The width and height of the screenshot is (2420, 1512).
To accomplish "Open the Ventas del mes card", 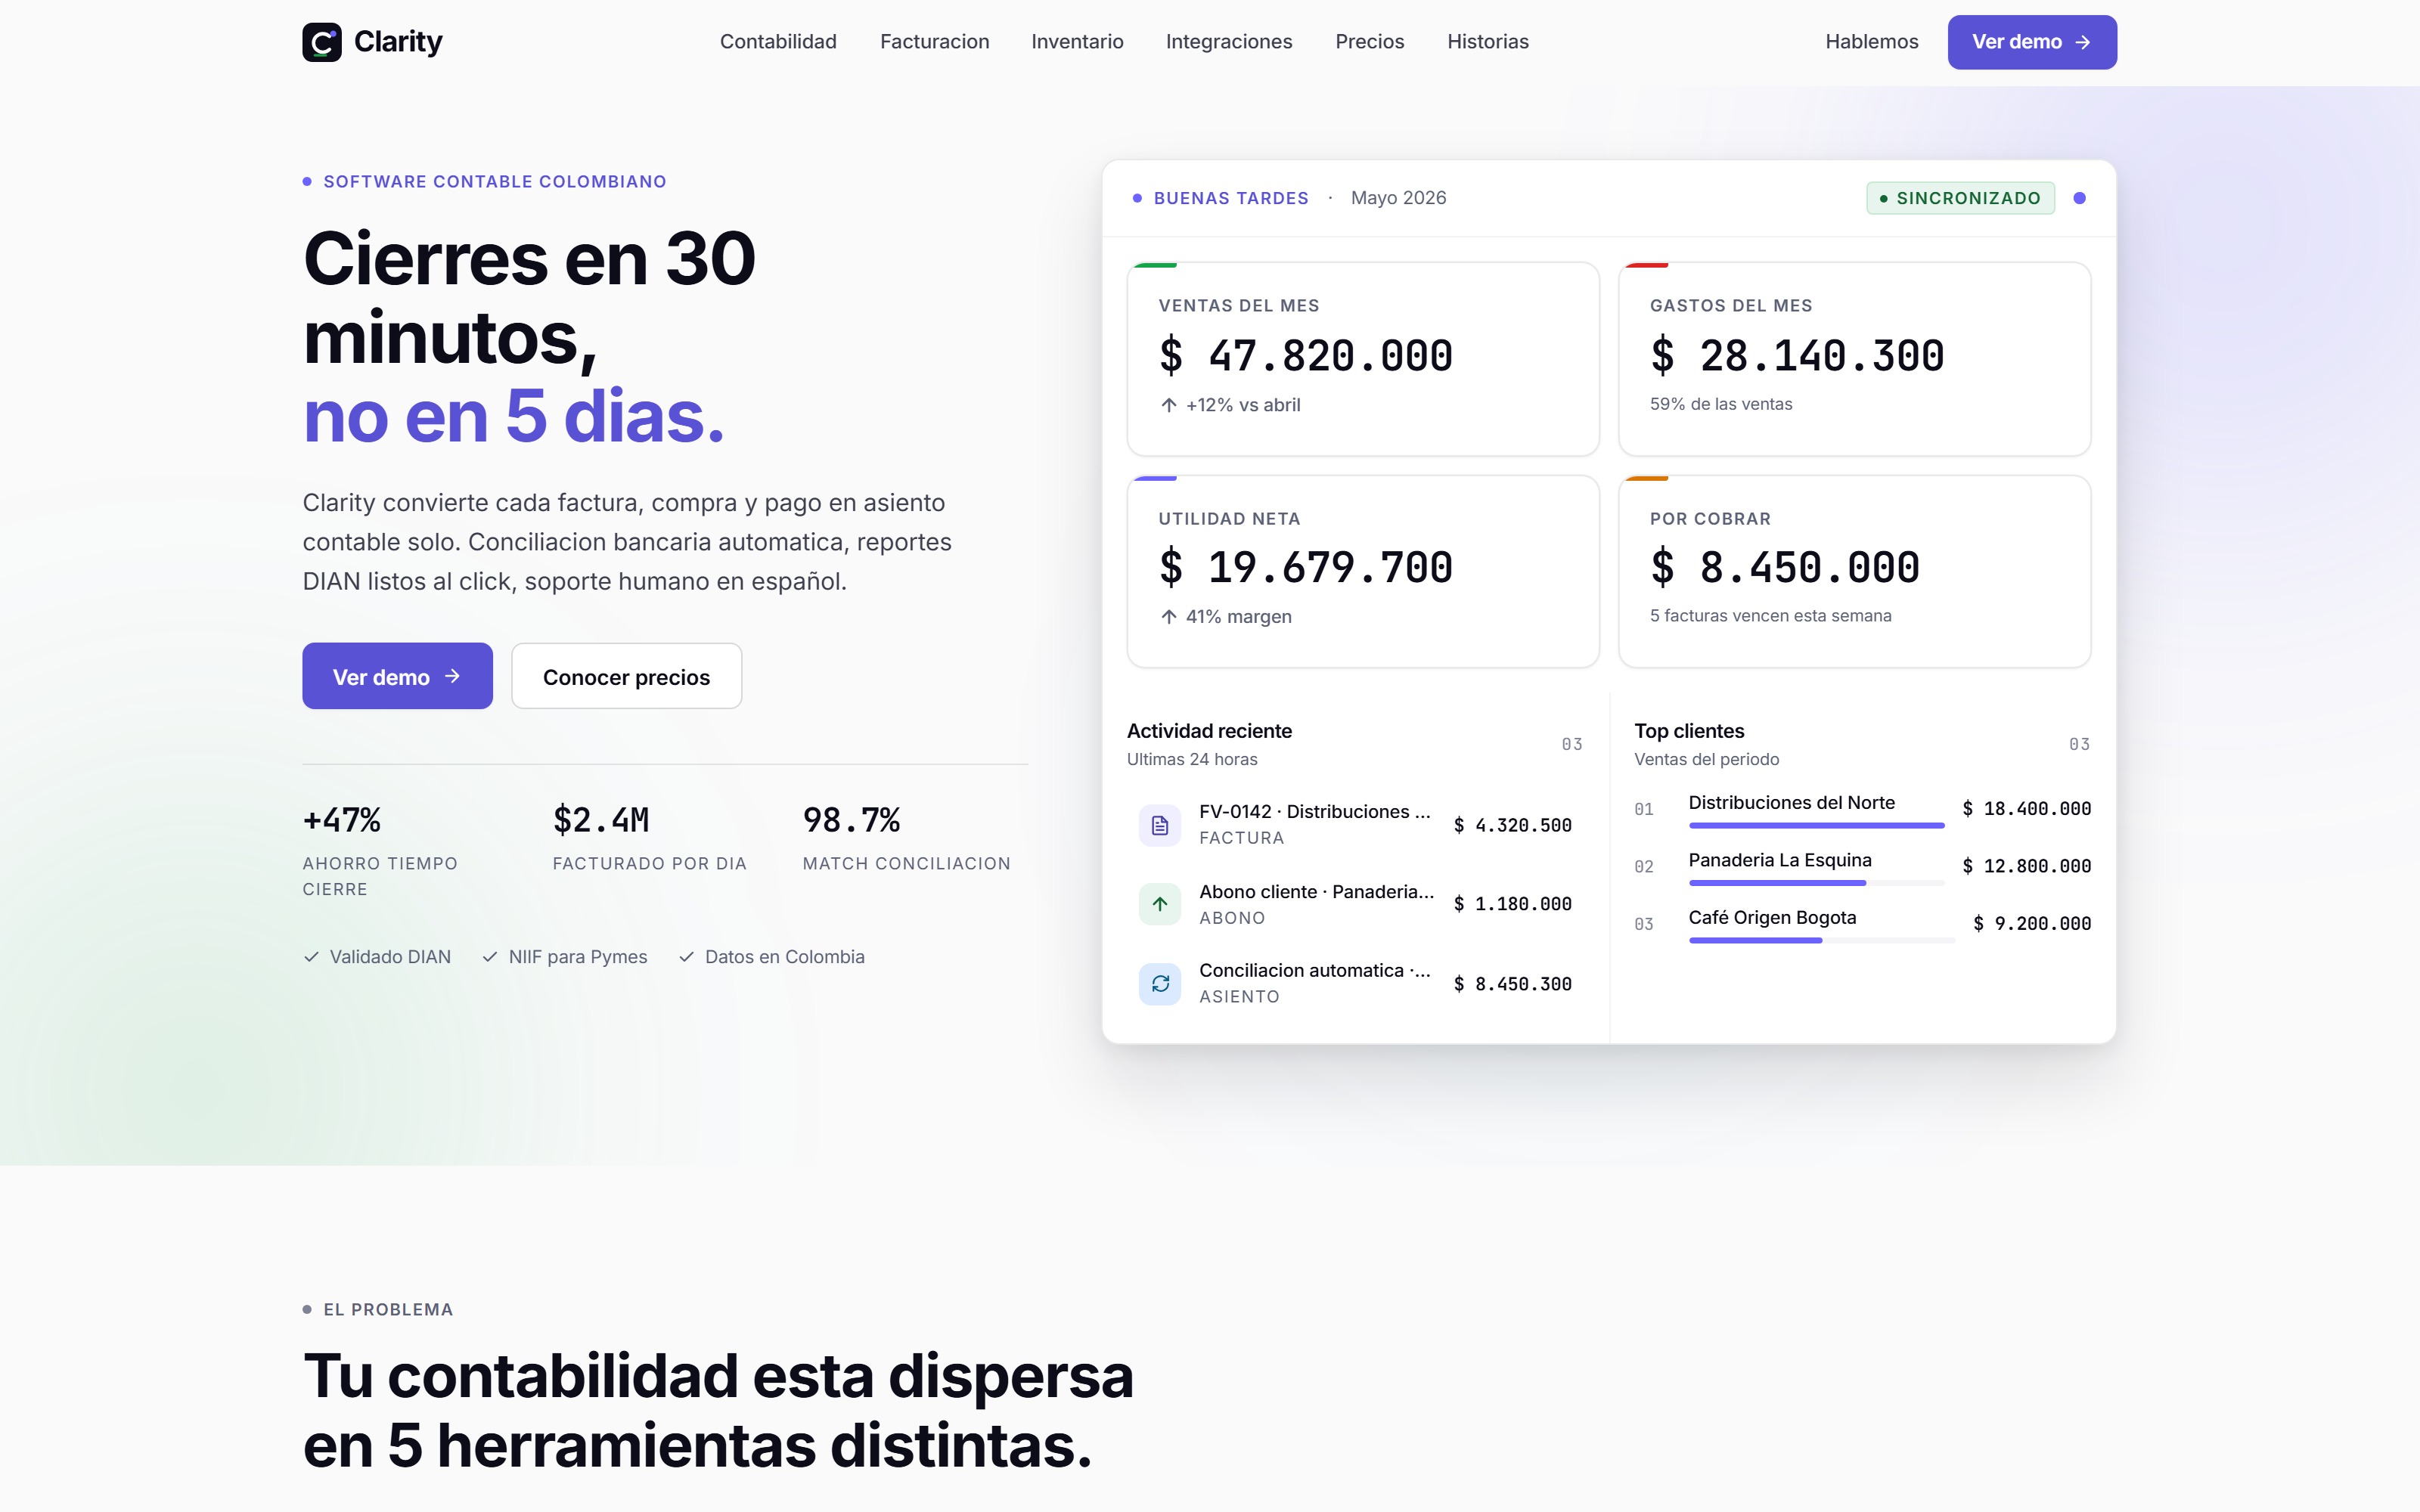I will [x=1363, y=359].
